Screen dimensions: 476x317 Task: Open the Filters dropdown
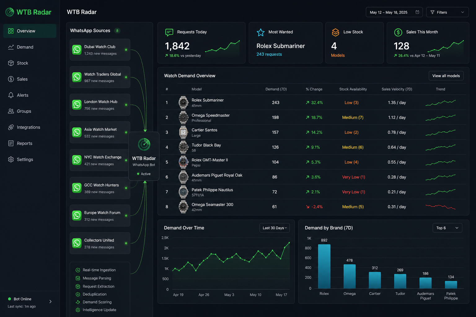(x=447, y=12)
